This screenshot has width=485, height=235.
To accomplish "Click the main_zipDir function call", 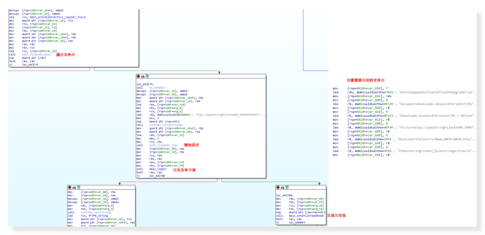I will [158, 168].
